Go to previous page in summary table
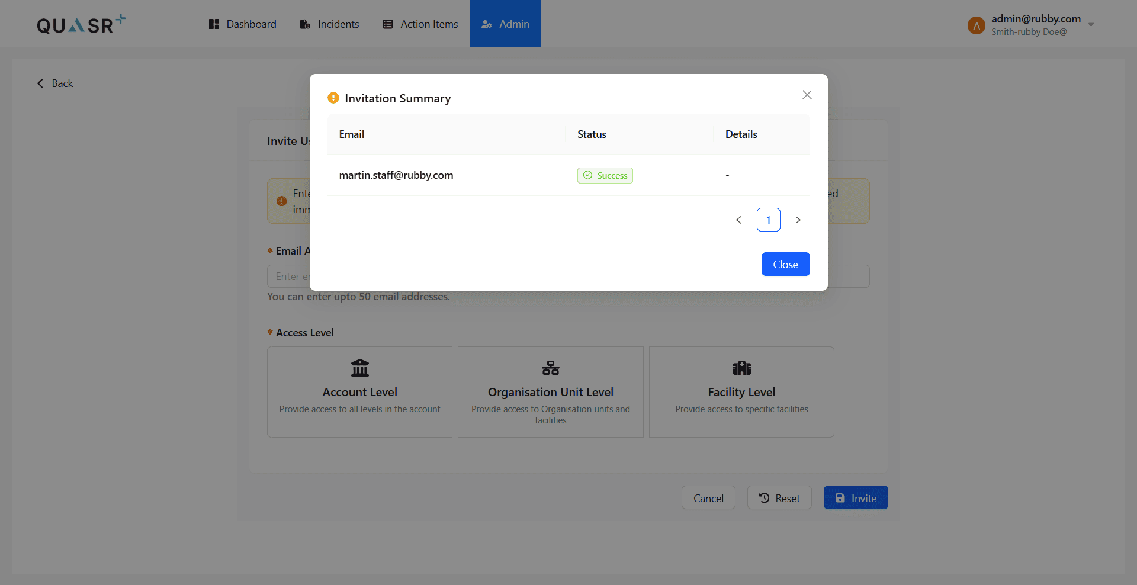 tap(738, 220)
